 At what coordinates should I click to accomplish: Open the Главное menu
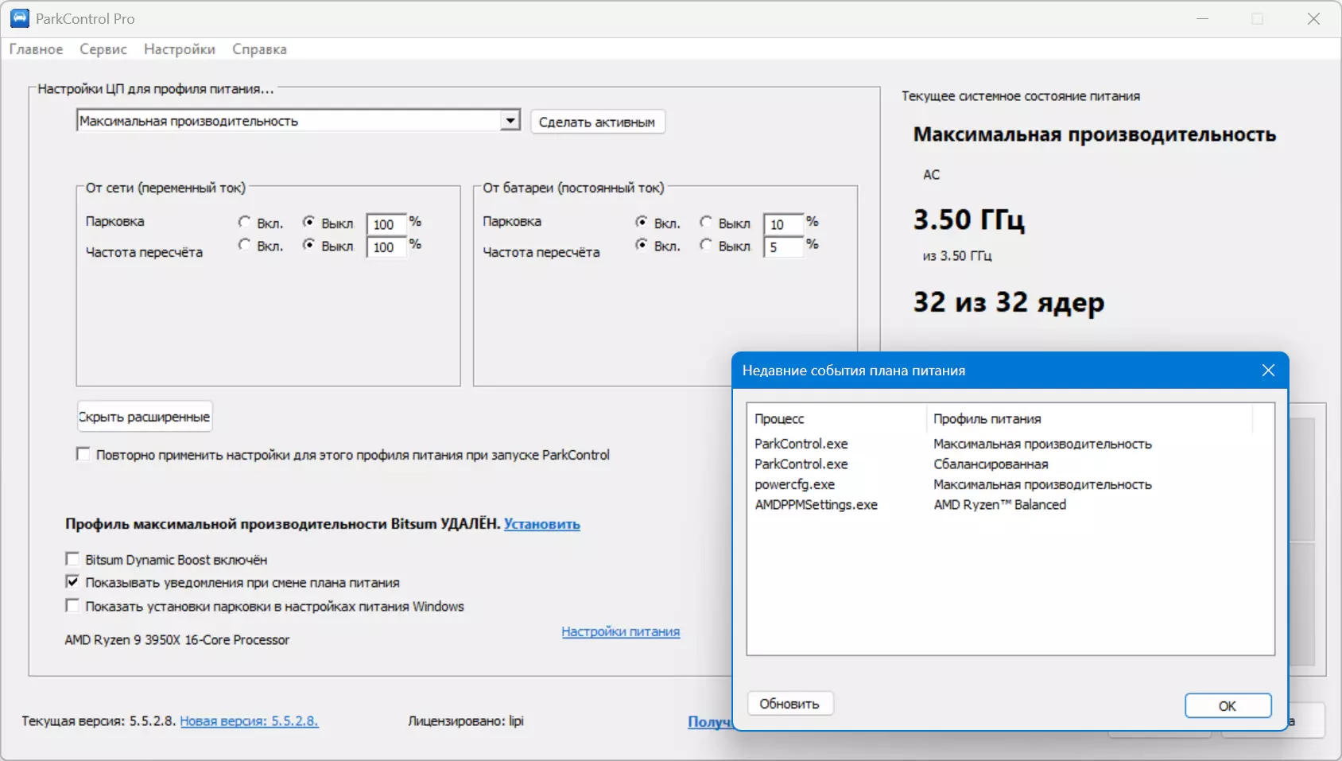[36, 49]
